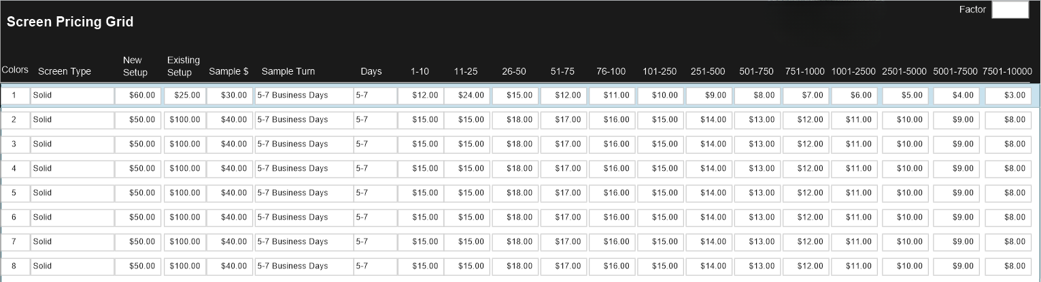The image size is (1041, 282).
Task: Edit New Setup $60.00 in row 1
Action: [137, 96]
